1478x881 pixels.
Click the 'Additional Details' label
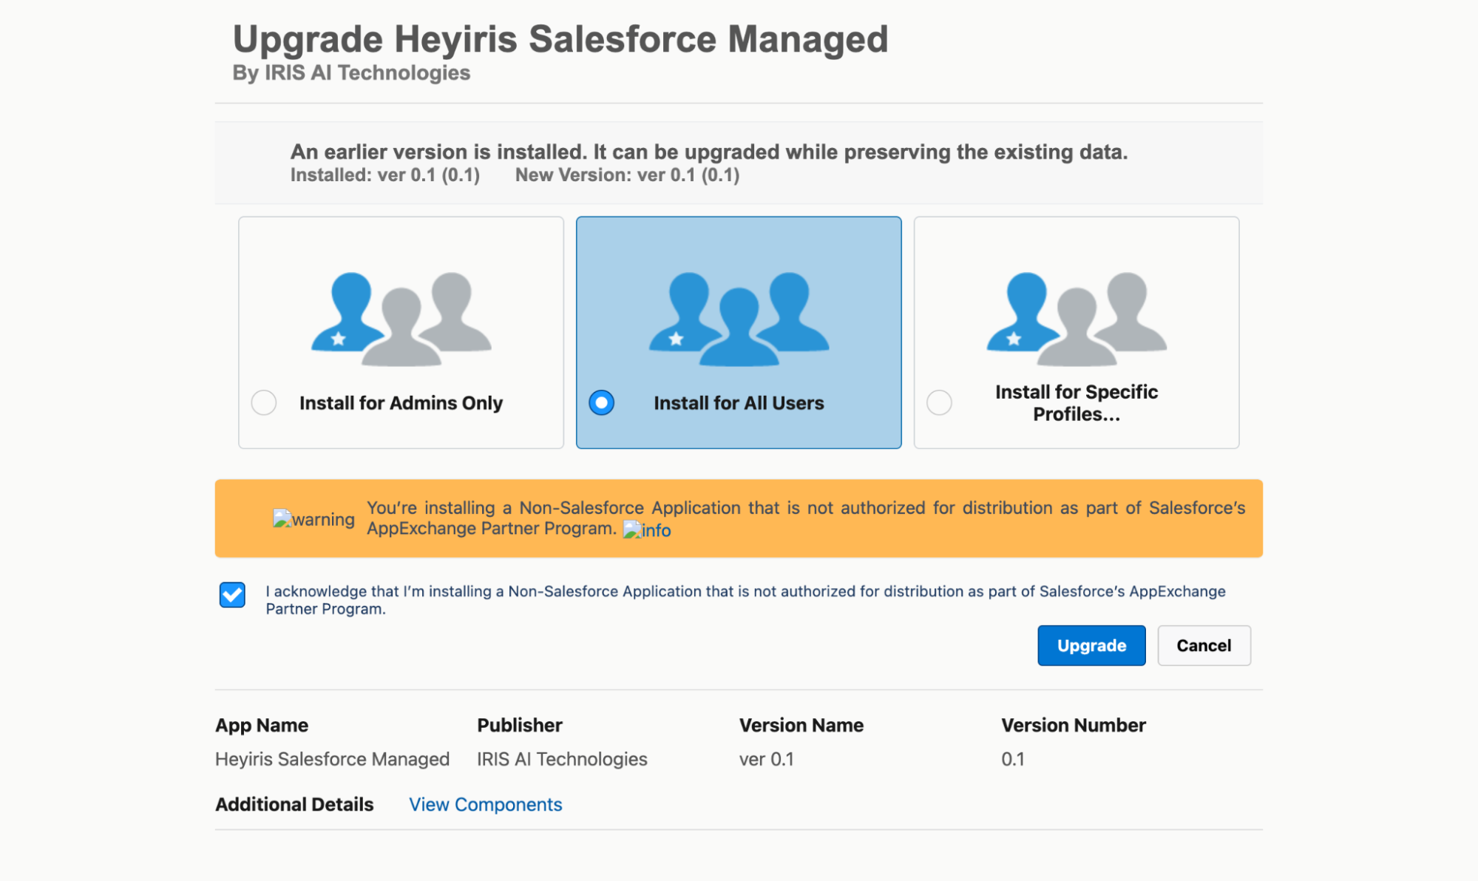pyautogui.click(x=294, y=804)
